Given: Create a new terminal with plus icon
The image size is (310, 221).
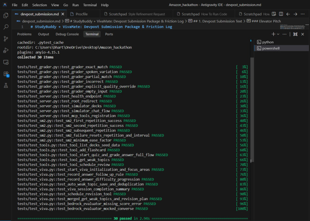Looking at the screenshot, I should point(273,34).
